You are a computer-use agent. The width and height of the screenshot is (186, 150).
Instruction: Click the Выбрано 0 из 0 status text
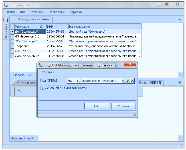[22, 138]
